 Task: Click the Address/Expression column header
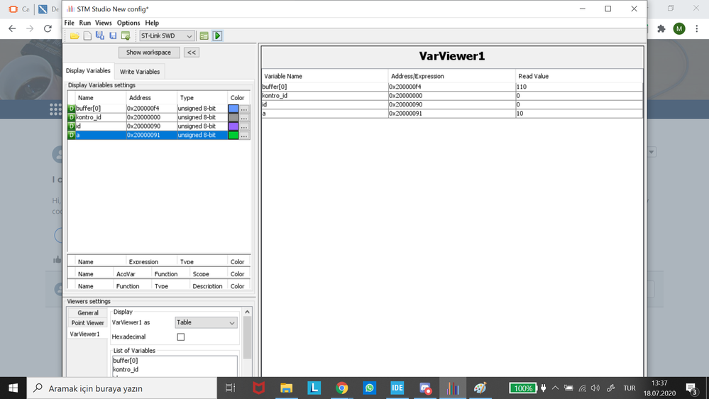(451, 76)
